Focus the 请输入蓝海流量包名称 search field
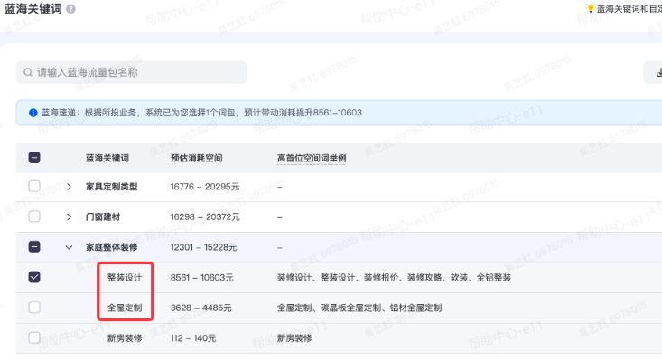The width and height of the screenshot is (662, 359). pos(131,72)
